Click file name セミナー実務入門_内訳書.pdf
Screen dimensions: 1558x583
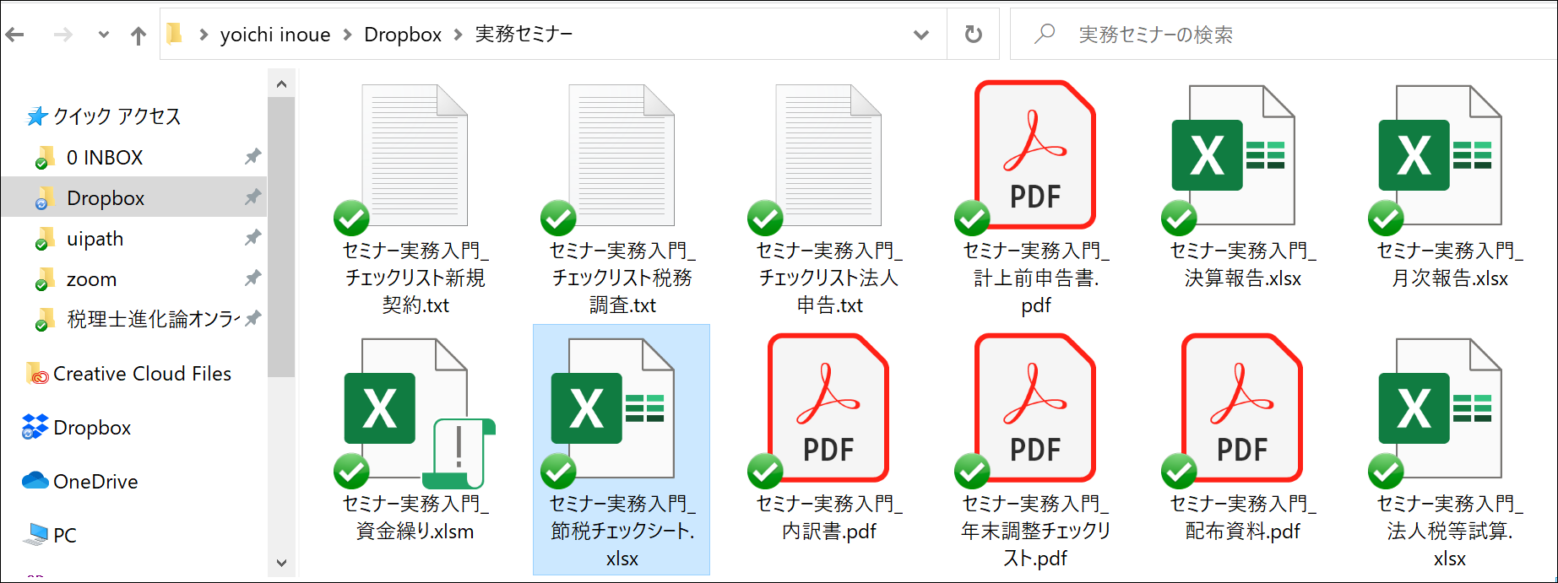click(x=829, y=518)
